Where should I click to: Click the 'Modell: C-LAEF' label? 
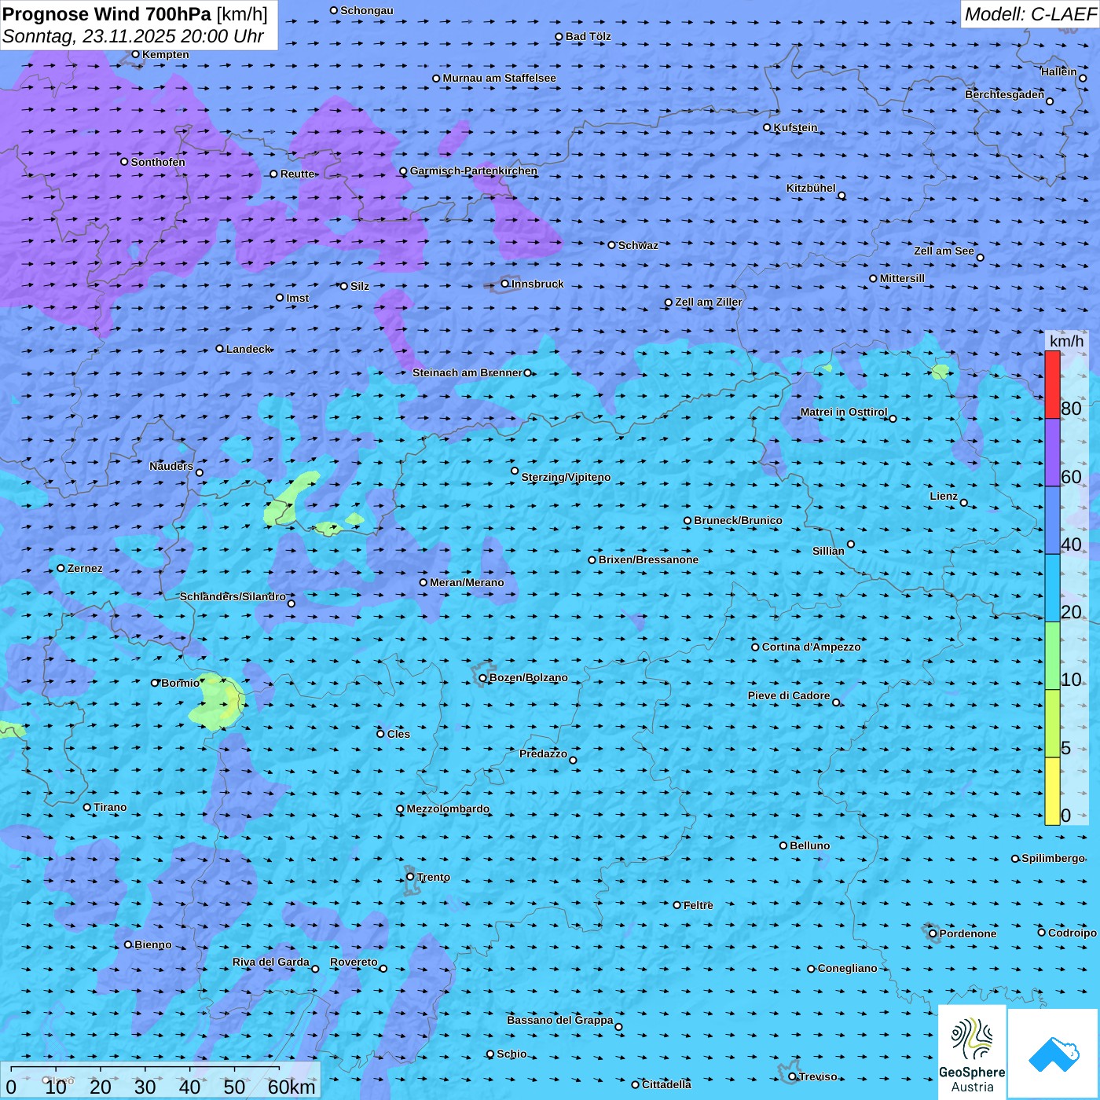(x=1030, y=14)
